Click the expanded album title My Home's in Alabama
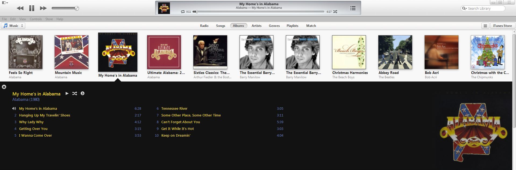The height and width of the screenshot is (170, 516). coord(36,94)
